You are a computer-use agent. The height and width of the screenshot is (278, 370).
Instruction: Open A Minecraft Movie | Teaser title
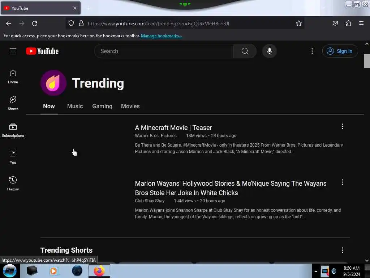pos(173,128)
